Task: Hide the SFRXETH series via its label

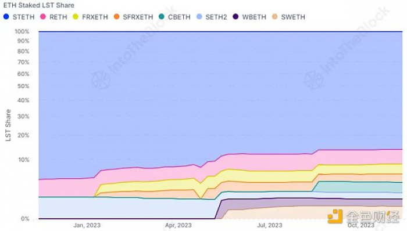Action: pos(138,17)
